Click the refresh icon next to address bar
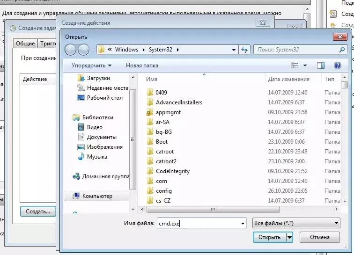The height and width of the screenshot is (255, 354). (x=244, y=50)
